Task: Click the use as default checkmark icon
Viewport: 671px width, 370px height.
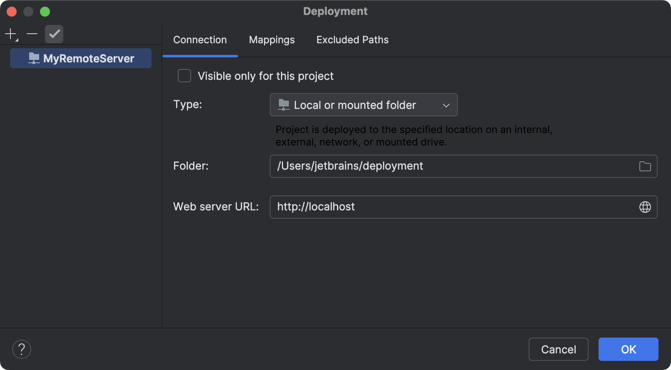Action: pyautogui.click(x=54, y=34)
